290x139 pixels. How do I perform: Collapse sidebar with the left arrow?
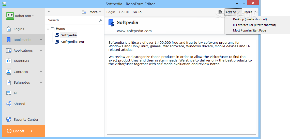(32, 131)
